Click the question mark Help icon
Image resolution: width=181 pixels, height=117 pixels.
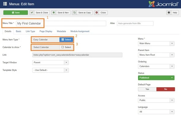(x=169, y=13)
